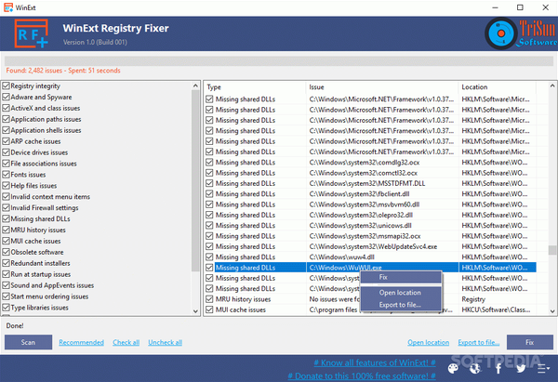Click category list scroll-up arrow

coord(195,86)
